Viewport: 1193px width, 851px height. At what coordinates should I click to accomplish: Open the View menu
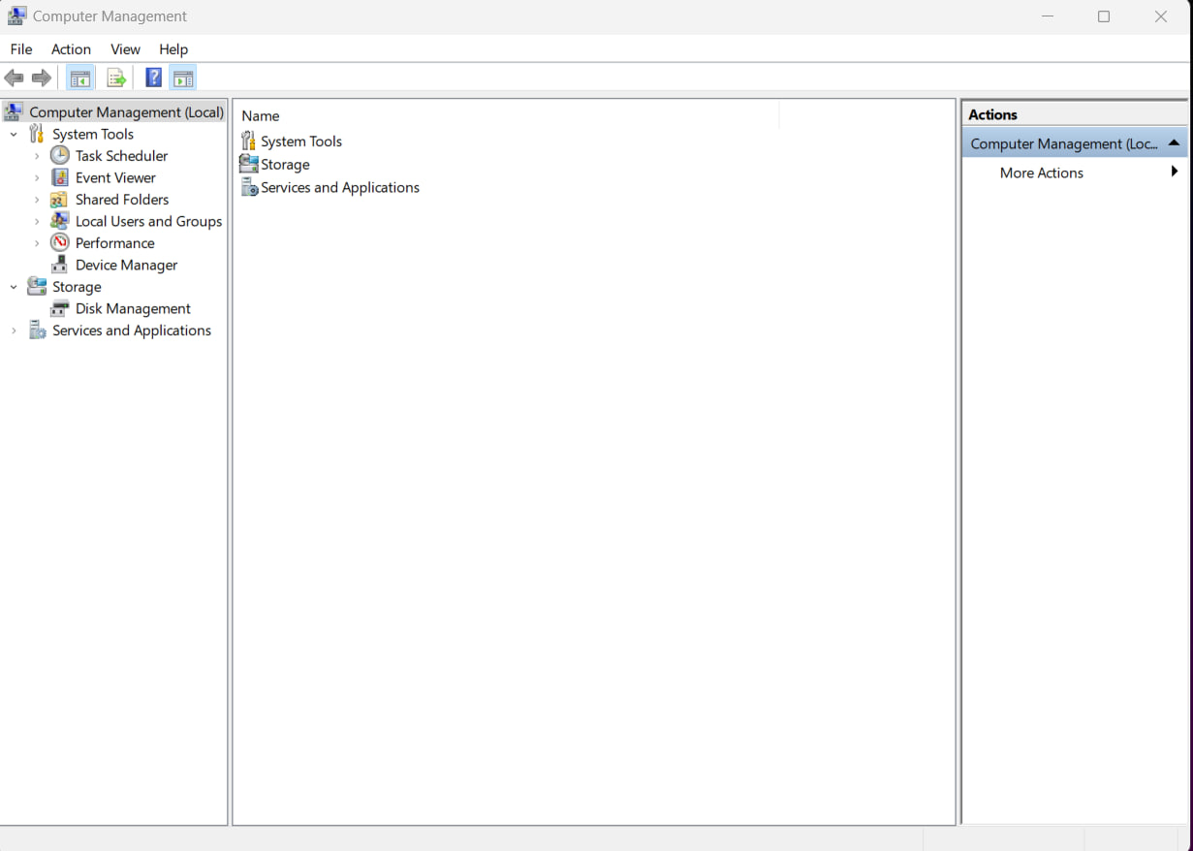125,49
